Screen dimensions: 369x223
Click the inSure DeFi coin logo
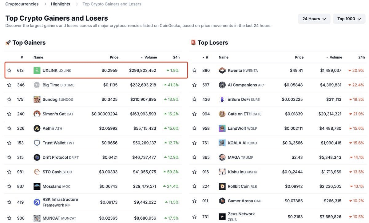tap(222, 99)
